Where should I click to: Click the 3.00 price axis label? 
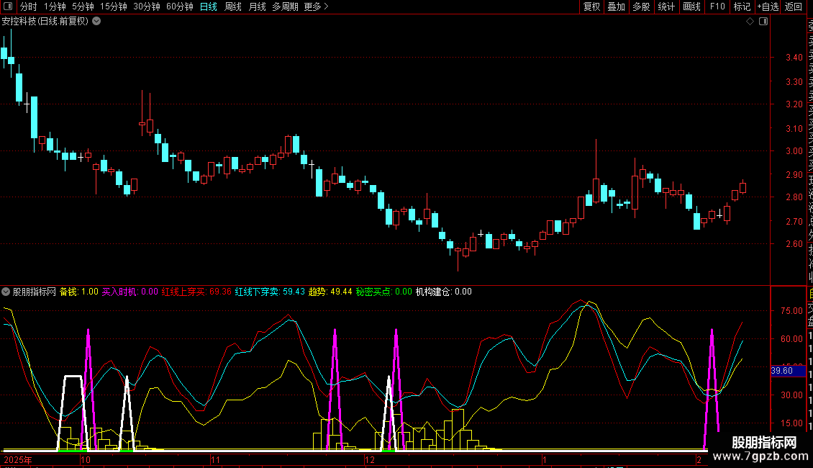point(794,151)
